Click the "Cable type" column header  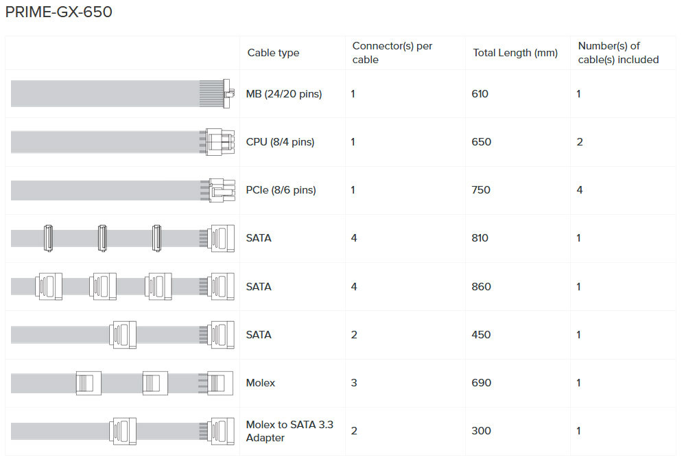[273, 53]
